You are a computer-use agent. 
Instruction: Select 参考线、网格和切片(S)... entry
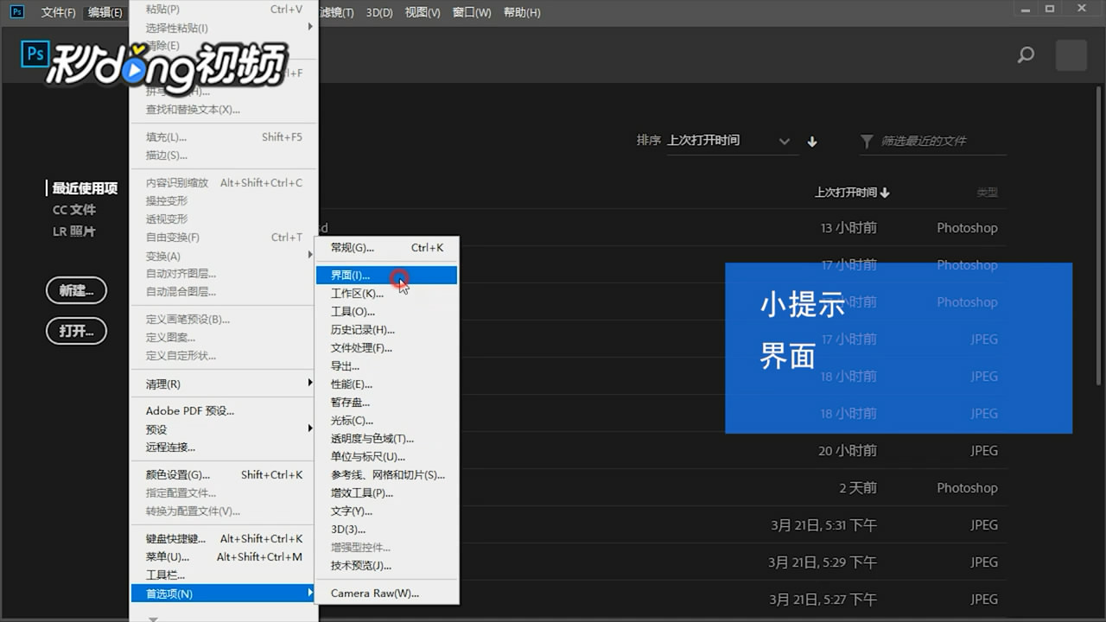(386, 474)
